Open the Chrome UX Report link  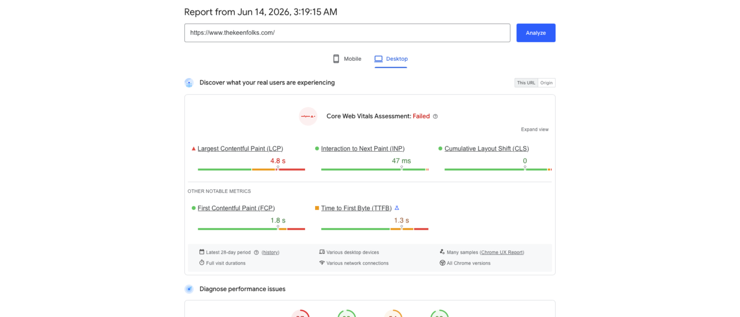[x=502, y=253]
